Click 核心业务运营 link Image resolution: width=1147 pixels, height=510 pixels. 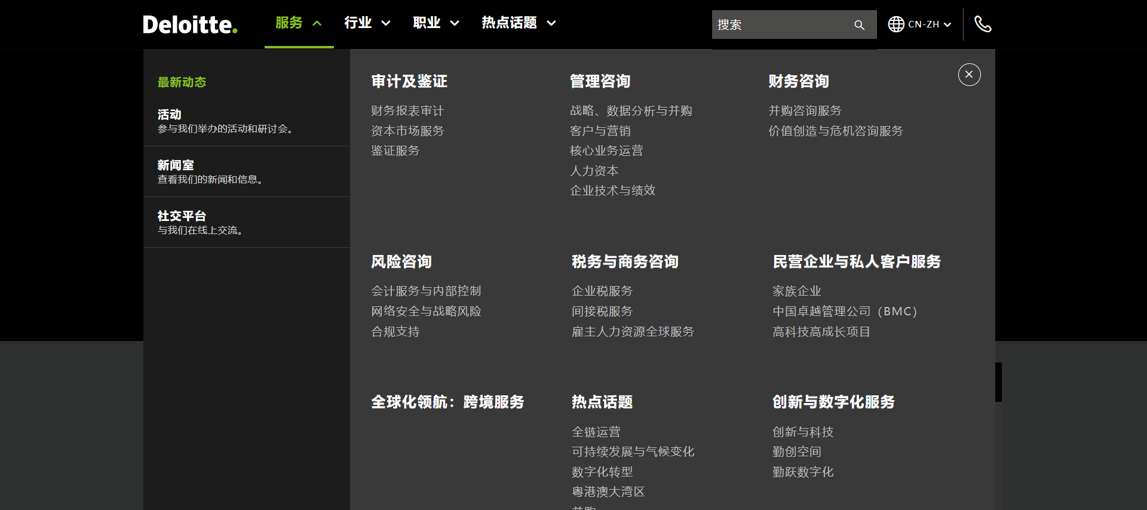[x=606, y=151]
